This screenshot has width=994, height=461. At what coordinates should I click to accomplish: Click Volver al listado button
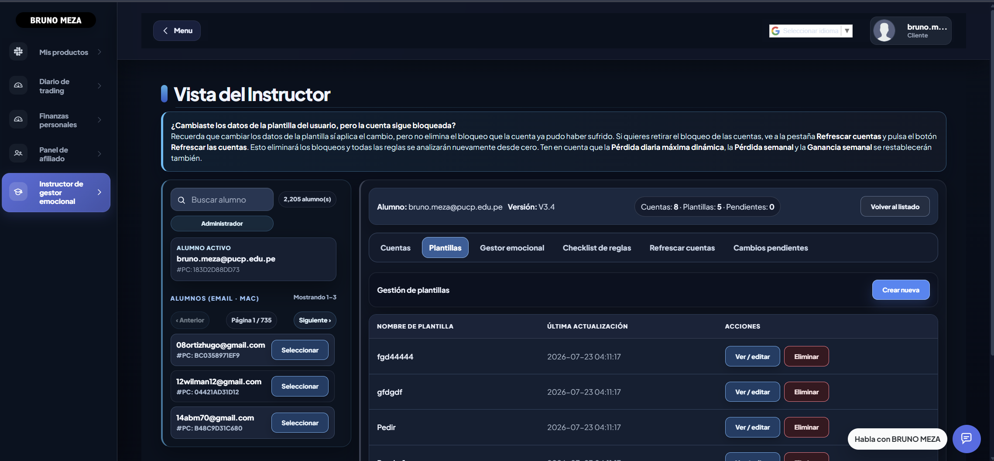point(895,207)
